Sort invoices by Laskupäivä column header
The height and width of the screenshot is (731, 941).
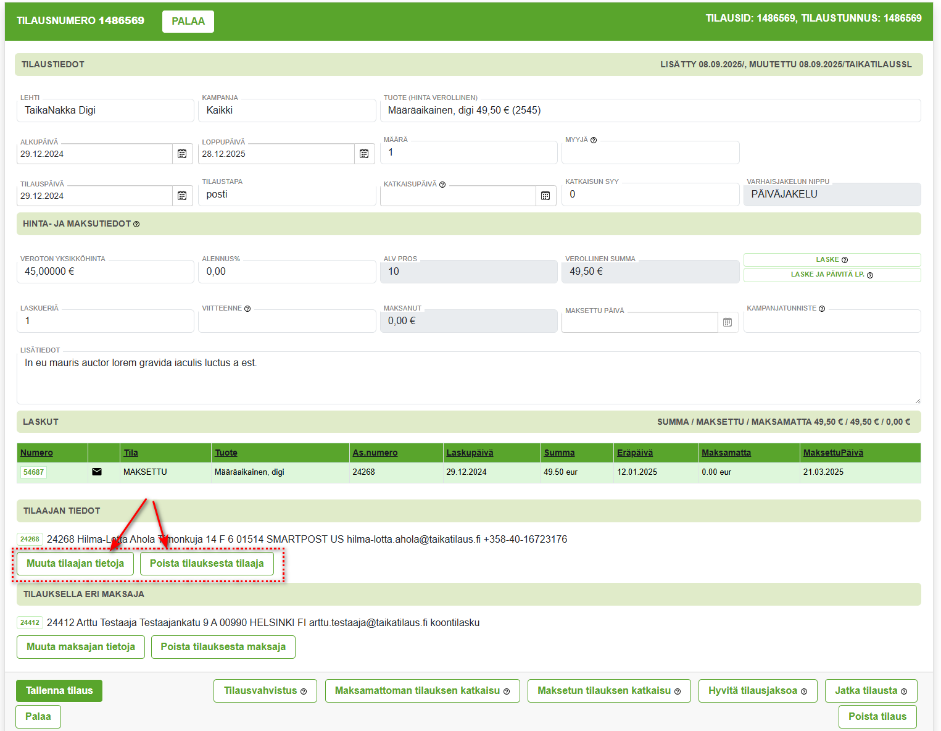click(470, 453)
